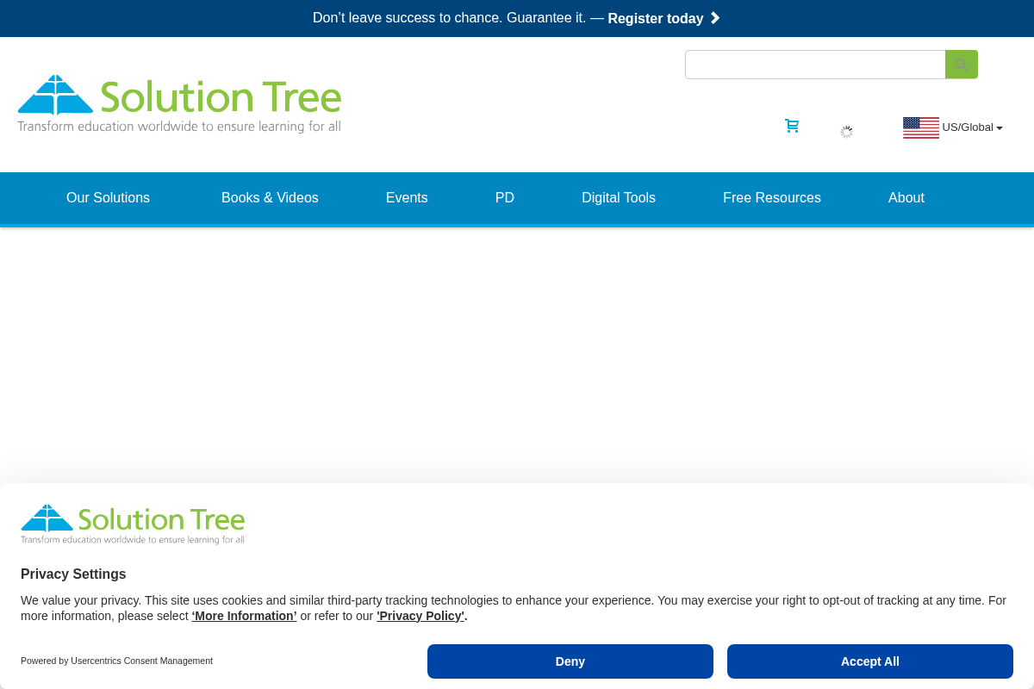Click the Register today link

[656, 19]
